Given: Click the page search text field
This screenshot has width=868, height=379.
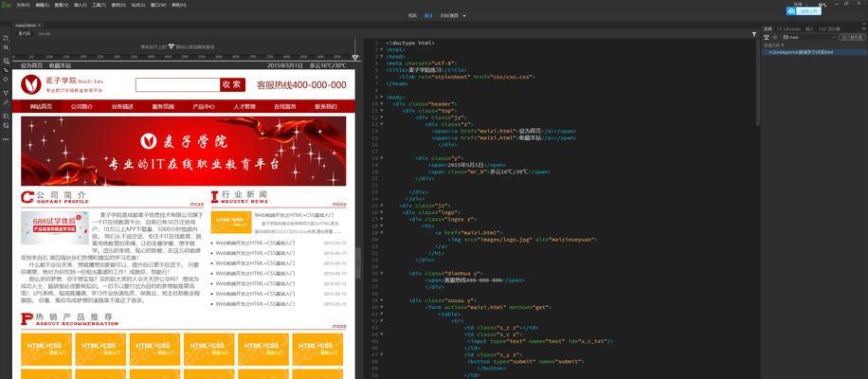Looking at the screenshot, I should 178,84.
